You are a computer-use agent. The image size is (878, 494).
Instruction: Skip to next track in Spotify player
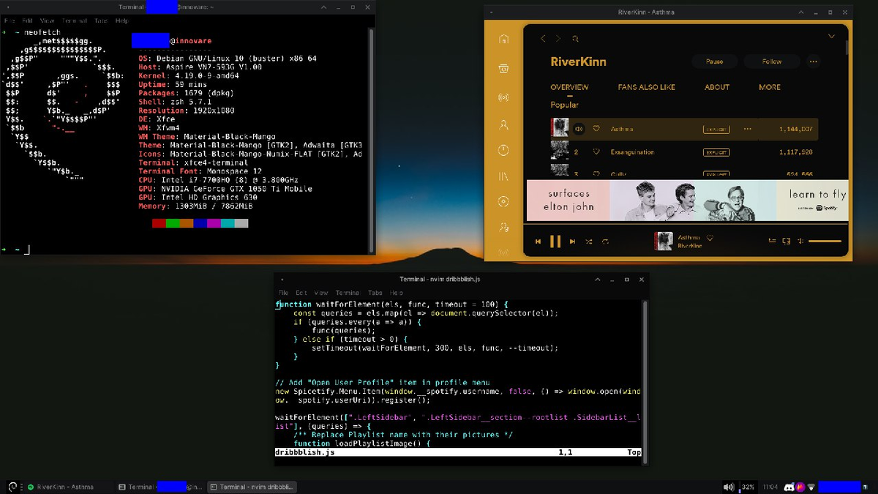click(572, 242)
